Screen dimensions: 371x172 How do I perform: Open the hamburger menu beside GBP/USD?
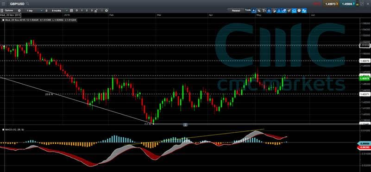(x=3, y=4)
